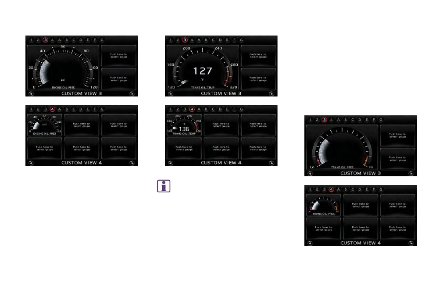The width and height of the screenshot is (443, 282).
Task: Tap the small Trans Oil Pres gauge tile
Action: [x=324, y=205]
